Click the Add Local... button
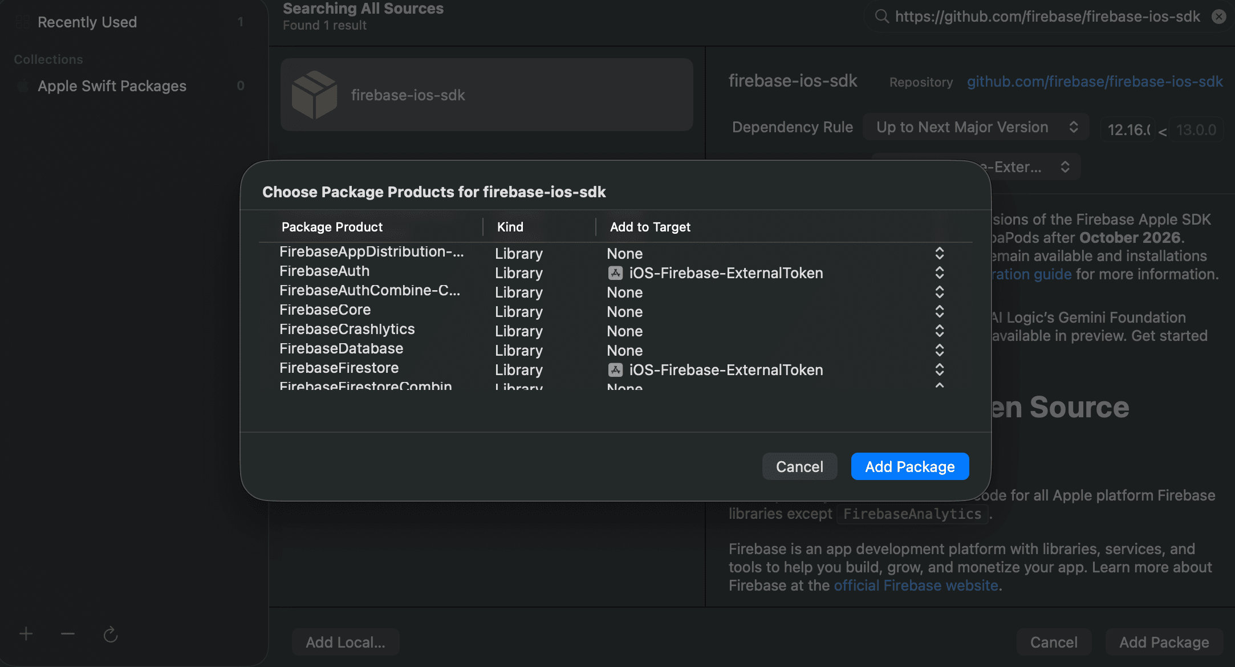The height and width of the screenshot is (667, 1235). [346, 642]
